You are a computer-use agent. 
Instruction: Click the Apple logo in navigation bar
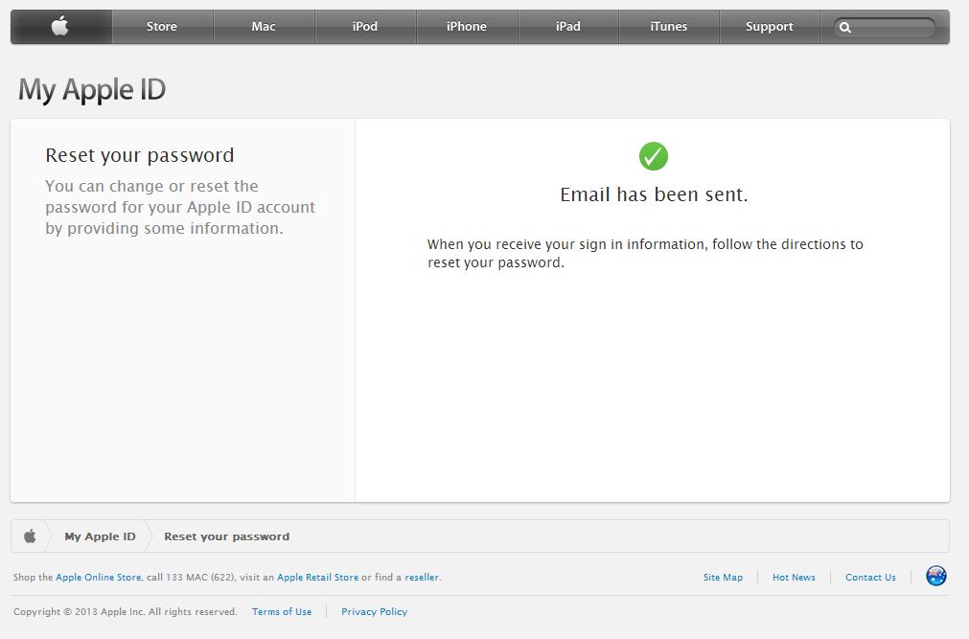(x=60, y=27)
